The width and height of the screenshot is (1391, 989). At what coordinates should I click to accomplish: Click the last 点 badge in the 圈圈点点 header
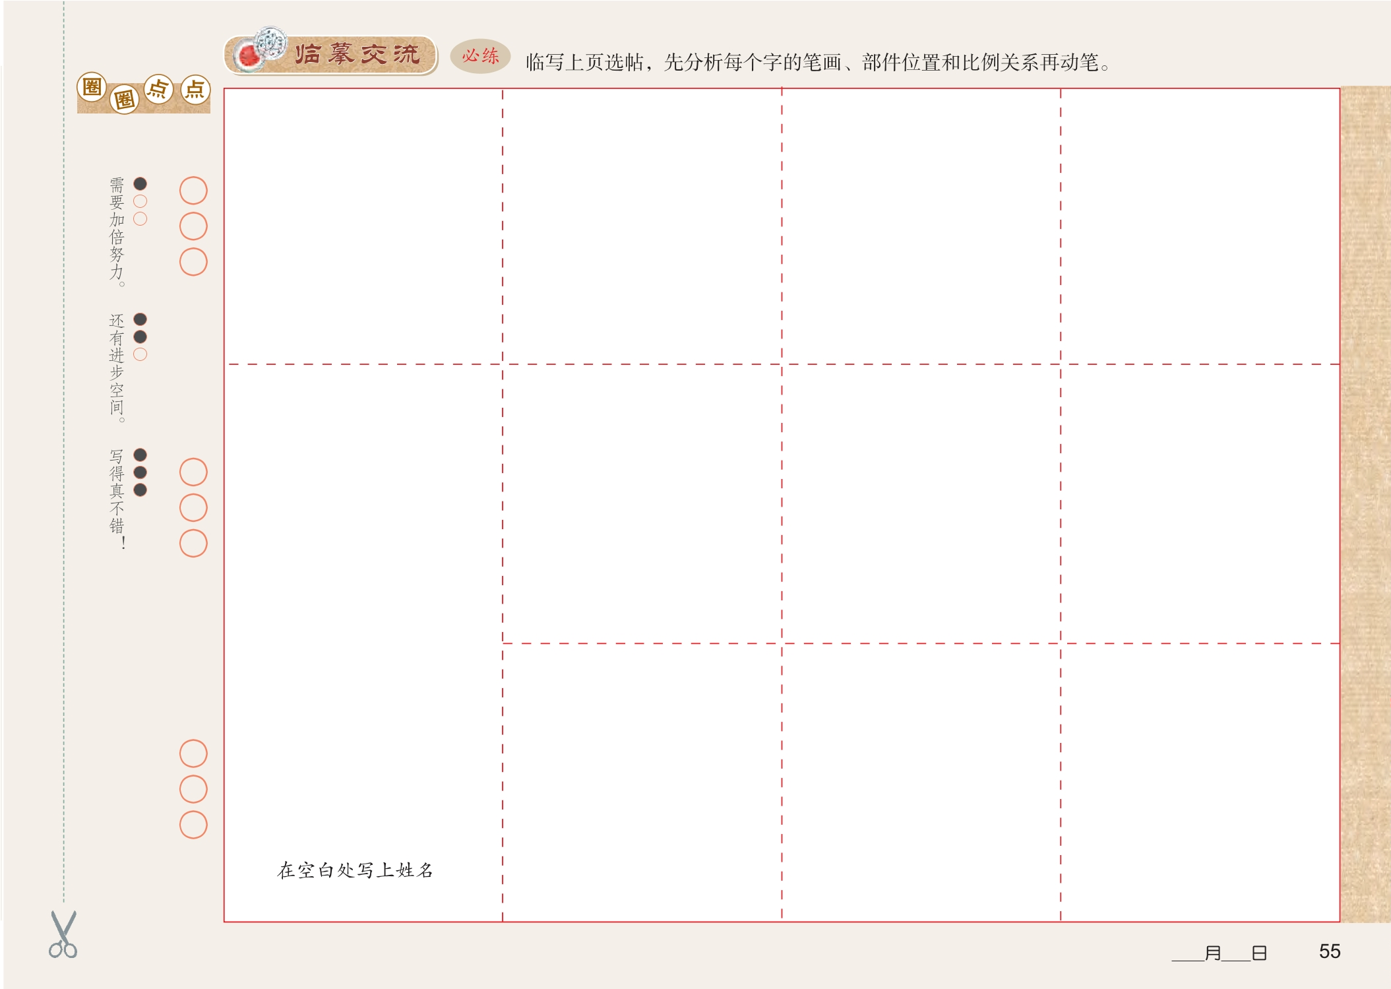click(195, 89)
